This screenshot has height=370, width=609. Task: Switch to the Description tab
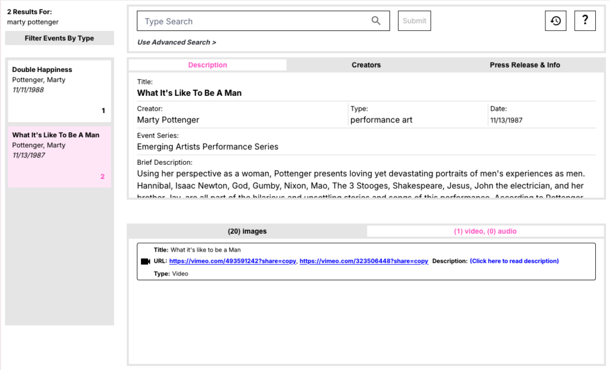pyautogui.click(x=208, y=65)
